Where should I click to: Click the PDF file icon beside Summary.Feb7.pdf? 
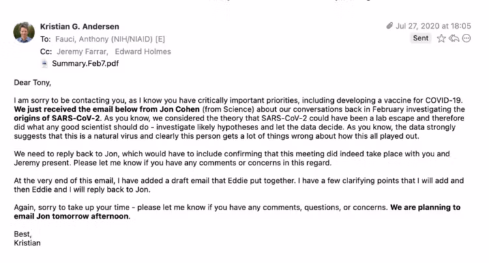pyautogui.click(x=45, y=63)
